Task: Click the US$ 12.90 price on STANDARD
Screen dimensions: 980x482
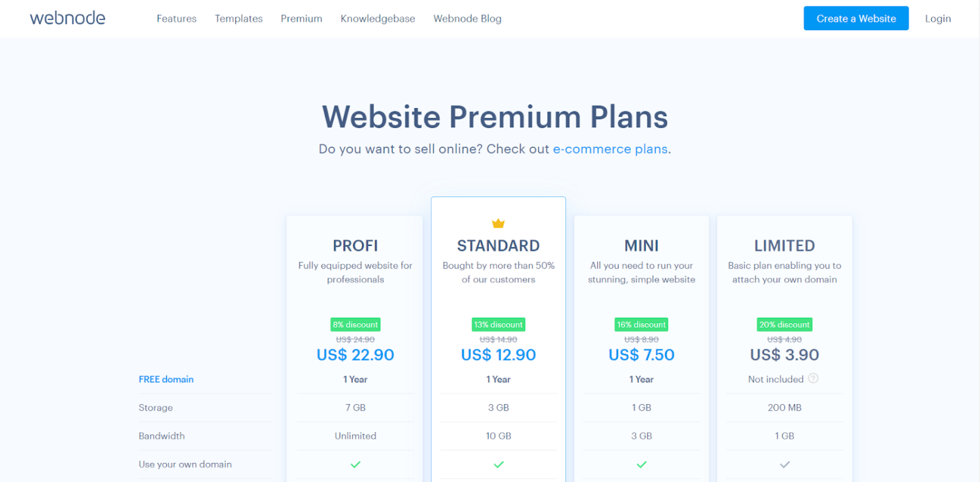Action: (x=498, y=355)
